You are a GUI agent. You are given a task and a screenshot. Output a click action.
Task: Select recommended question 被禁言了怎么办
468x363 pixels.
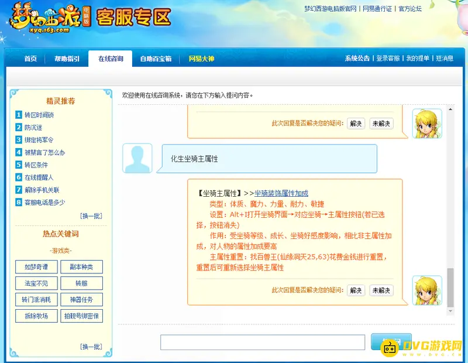(x=45, y=152)
